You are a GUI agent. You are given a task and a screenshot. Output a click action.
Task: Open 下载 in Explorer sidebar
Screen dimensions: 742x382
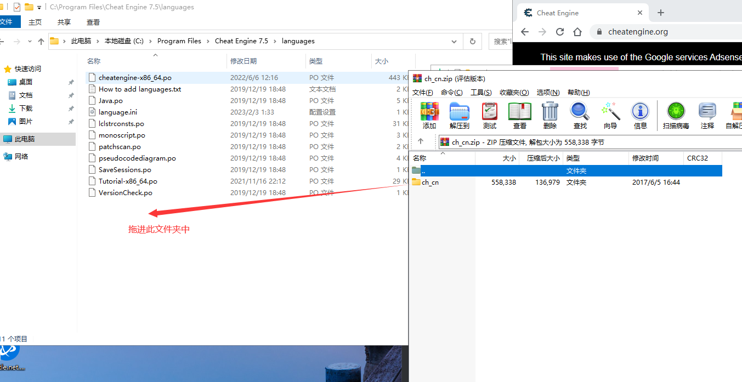pyautogui.click(x=26, y=109)
